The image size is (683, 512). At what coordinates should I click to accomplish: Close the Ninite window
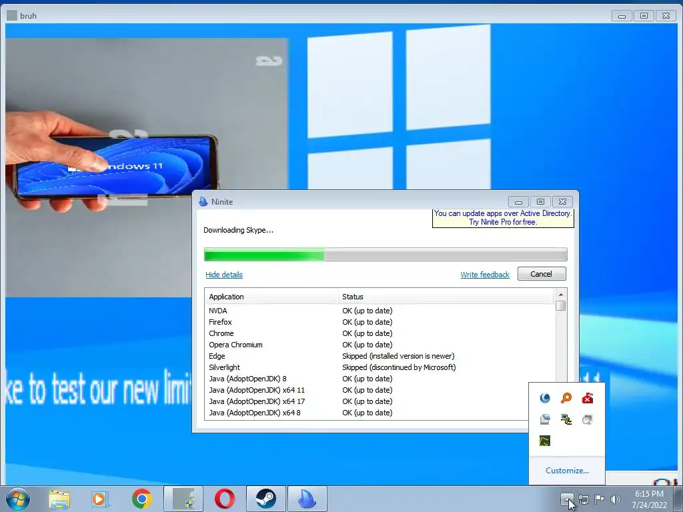(562, 201)
